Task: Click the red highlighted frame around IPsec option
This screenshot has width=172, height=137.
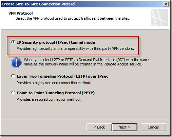Action: [x=73, y=46]
